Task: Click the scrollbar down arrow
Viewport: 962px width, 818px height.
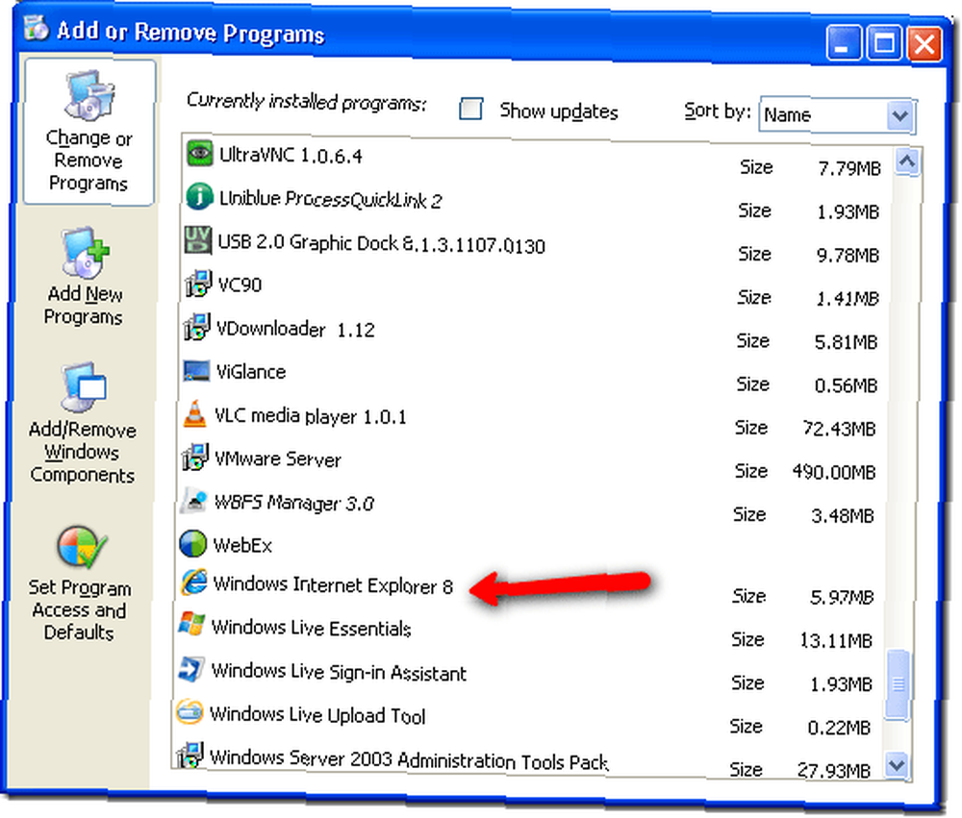Action: click(897, 765)
